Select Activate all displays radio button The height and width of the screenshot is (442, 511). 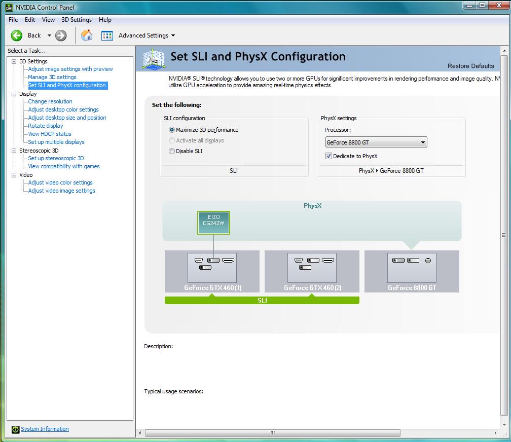pyautogui.click(x=172, y=140)
